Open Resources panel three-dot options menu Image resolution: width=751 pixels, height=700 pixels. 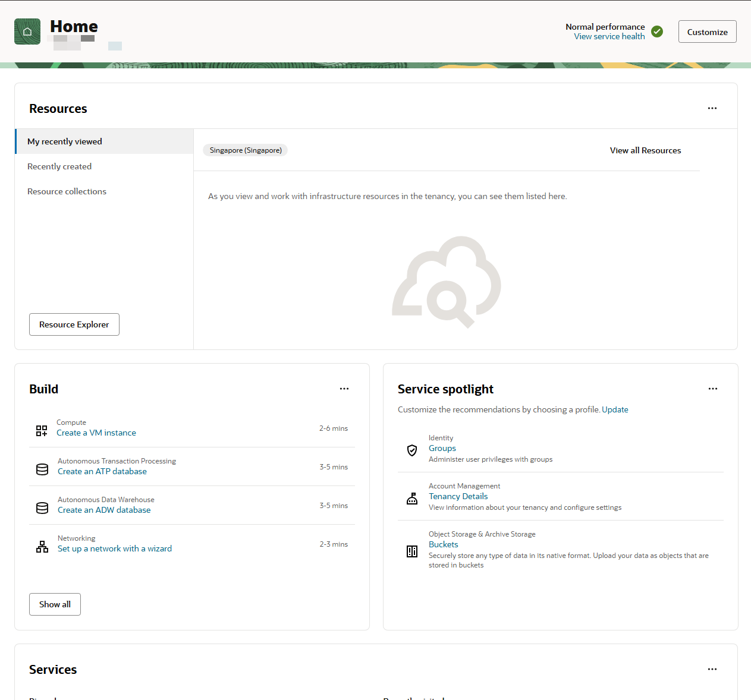712,108
